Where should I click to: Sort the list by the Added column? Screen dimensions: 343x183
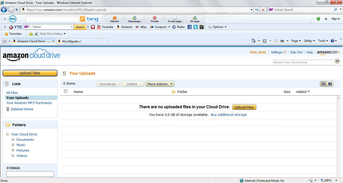click(x=303, y=92)
